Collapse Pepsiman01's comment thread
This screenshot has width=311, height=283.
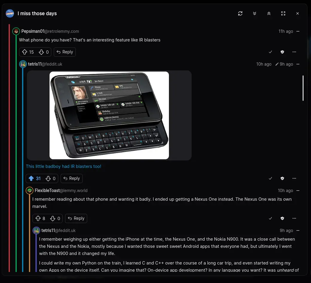point(298,31)
